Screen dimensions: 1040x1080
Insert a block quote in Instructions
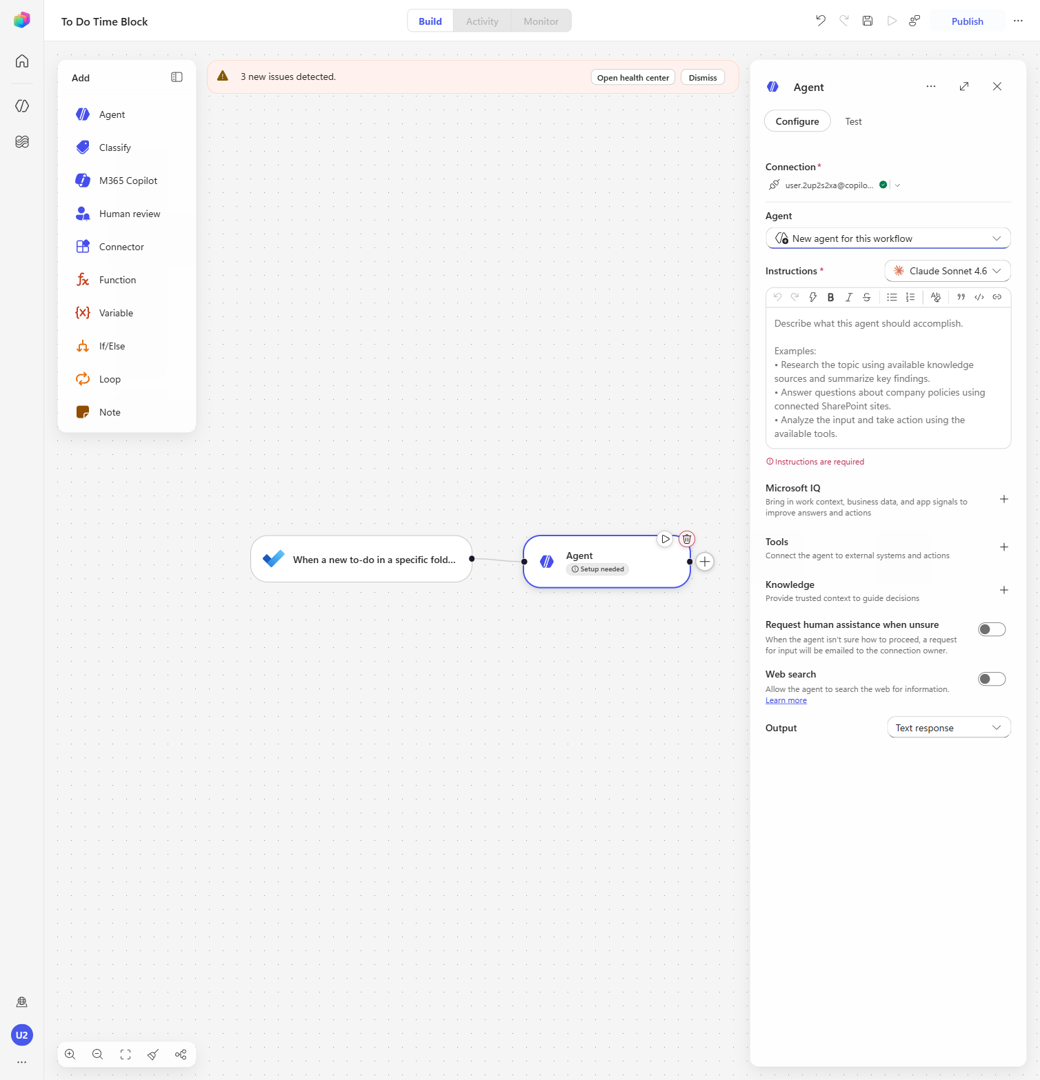961,297
